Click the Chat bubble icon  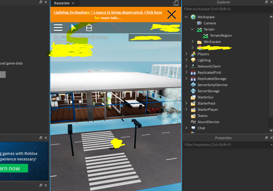coord(193,128)
